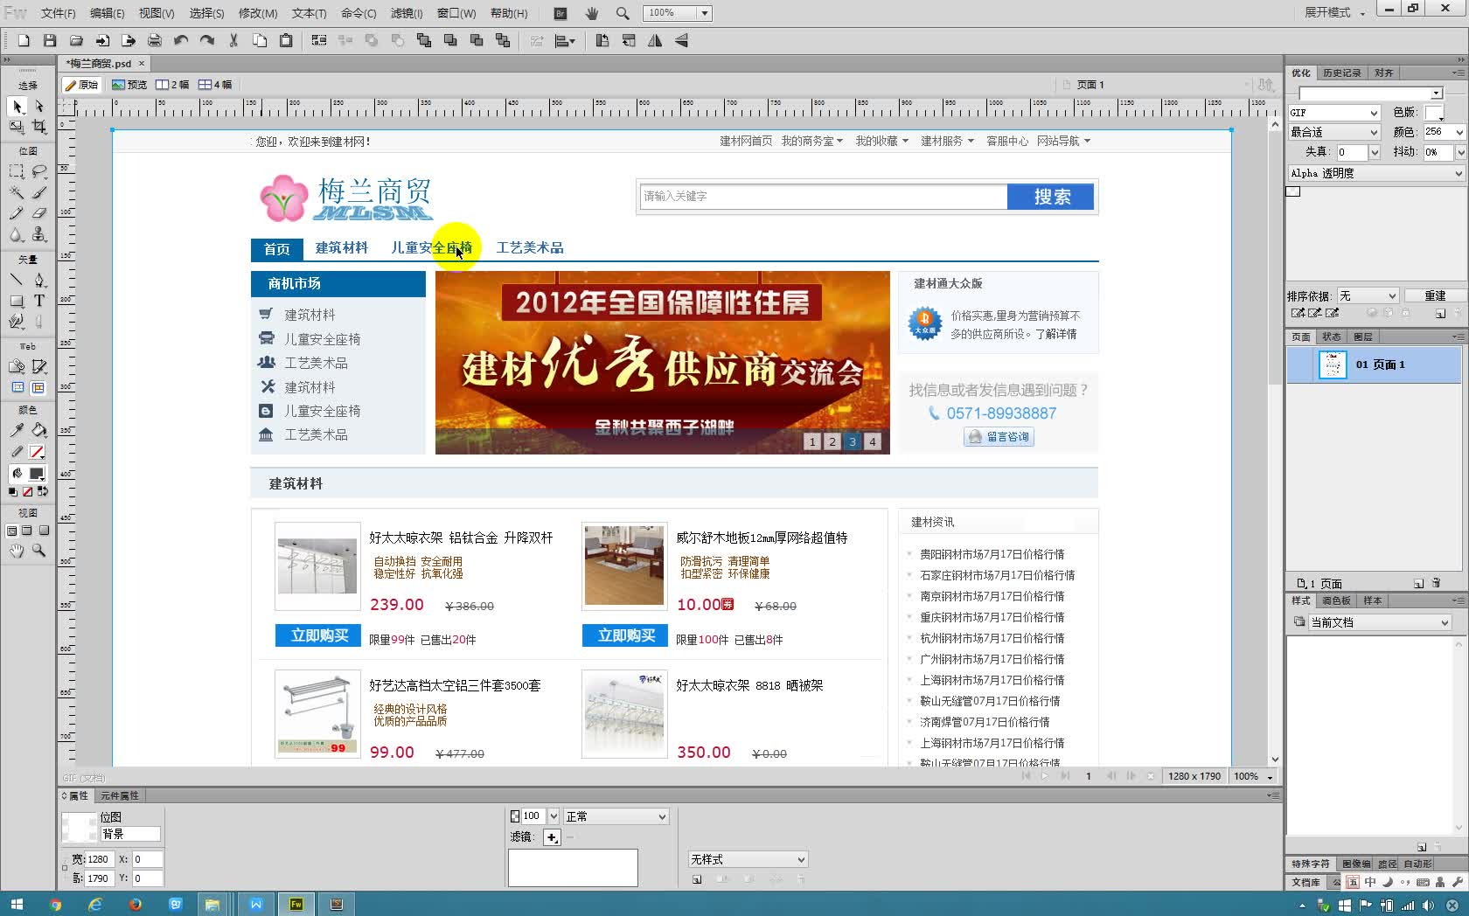The image size is (1469, 916).
Task: Toggle the 2幅 preview mode
Action: click(x=173, y=84)
